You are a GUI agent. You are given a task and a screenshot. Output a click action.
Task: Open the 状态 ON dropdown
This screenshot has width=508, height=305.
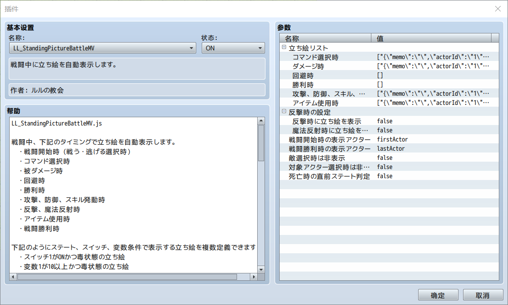[x=233, y=48]
